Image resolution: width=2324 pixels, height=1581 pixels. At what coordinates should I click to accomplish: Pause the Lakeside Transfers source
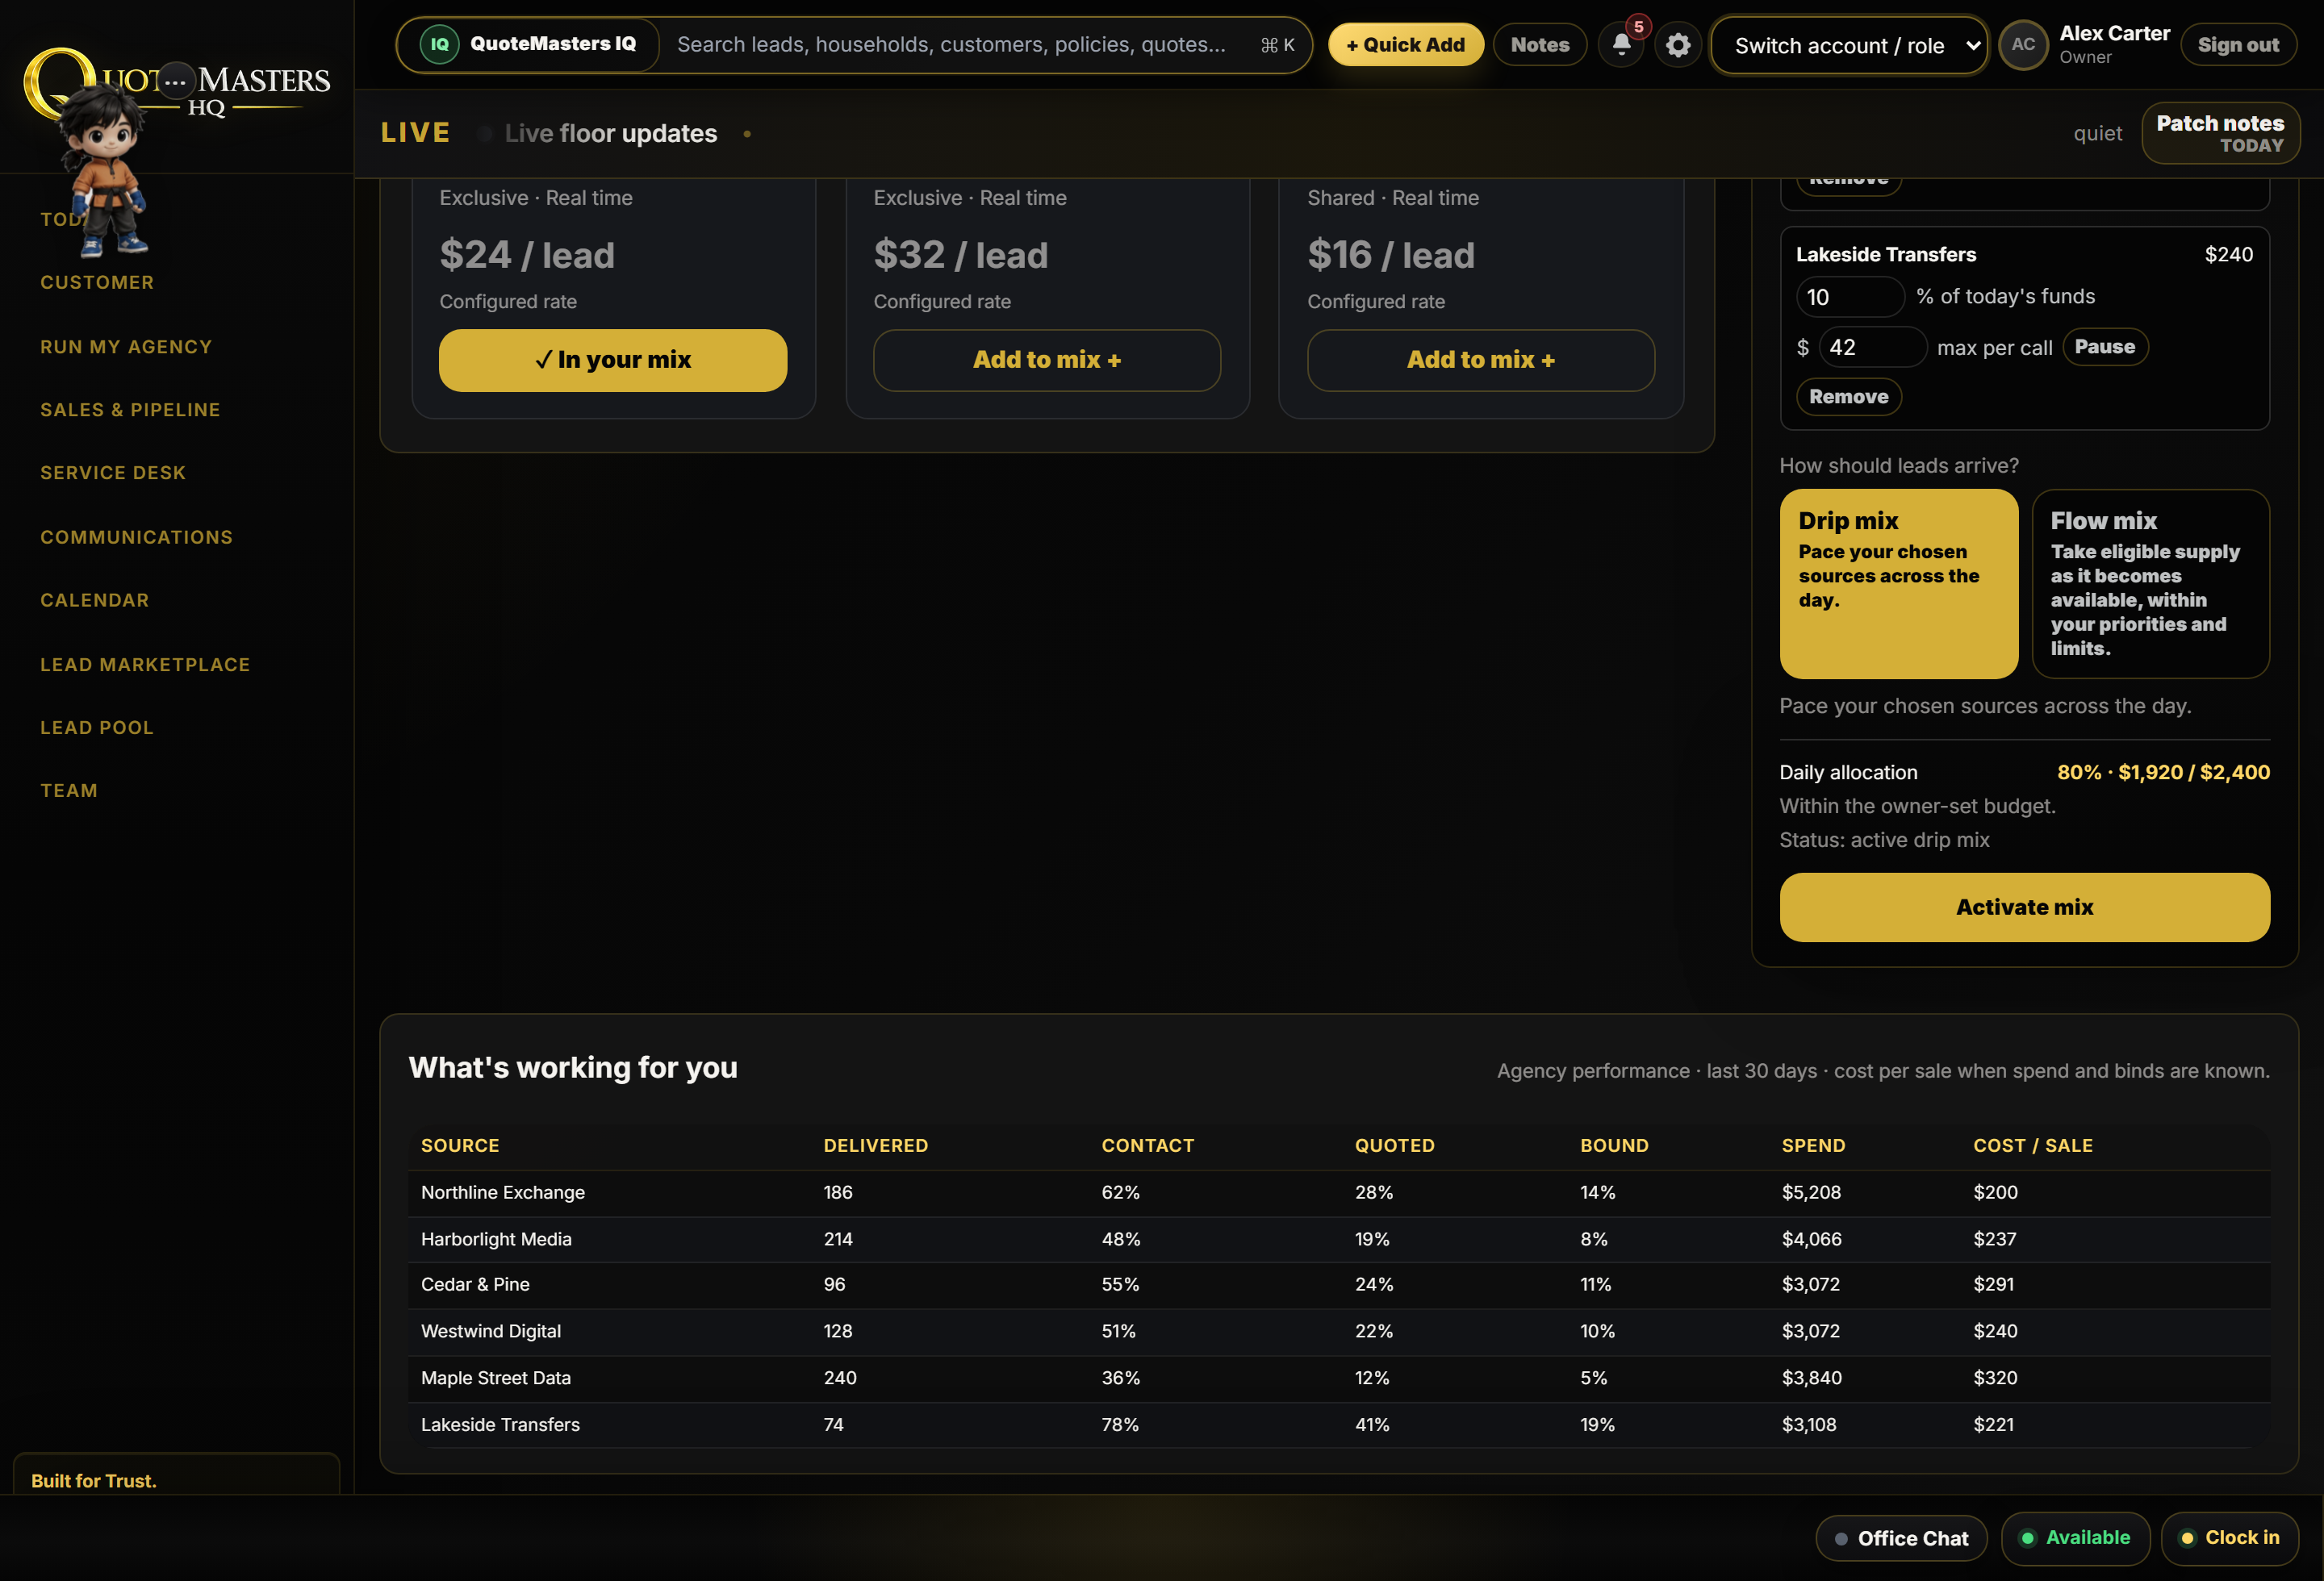coord(2105,347)
